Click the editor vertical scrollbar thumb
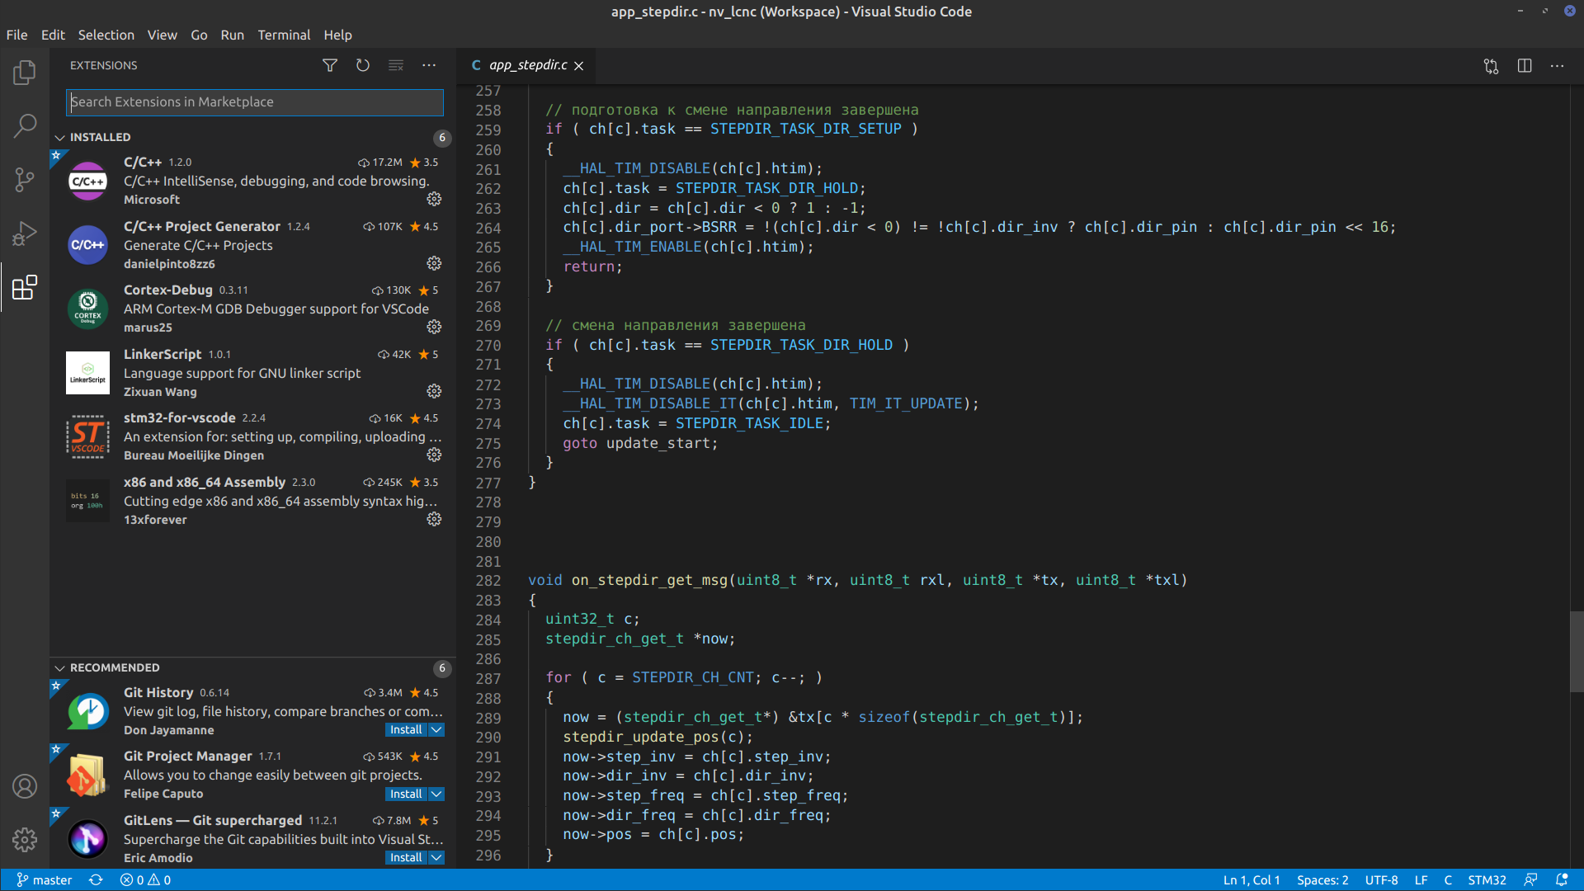 click(1576, 652)
